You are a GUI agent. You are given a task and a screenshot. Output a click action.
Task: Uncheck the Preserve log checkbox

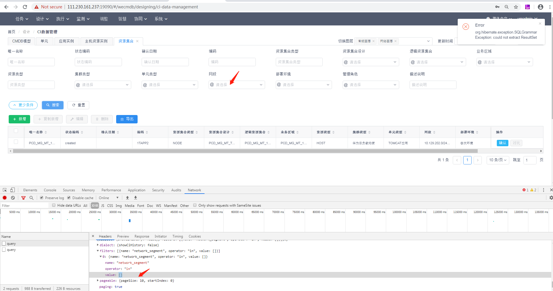42,198
